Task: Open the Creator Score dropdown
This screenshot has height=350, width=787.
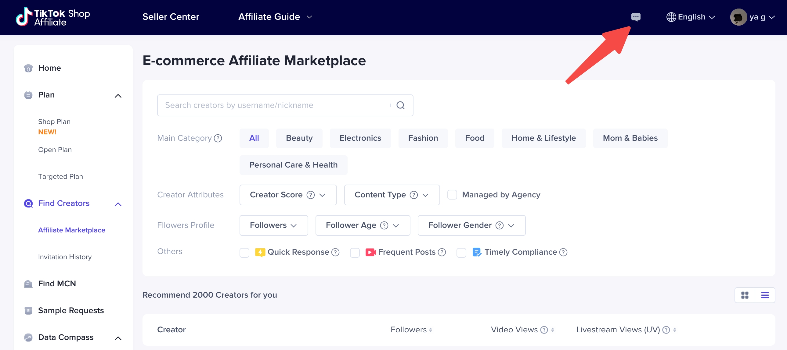Action: 288,195
